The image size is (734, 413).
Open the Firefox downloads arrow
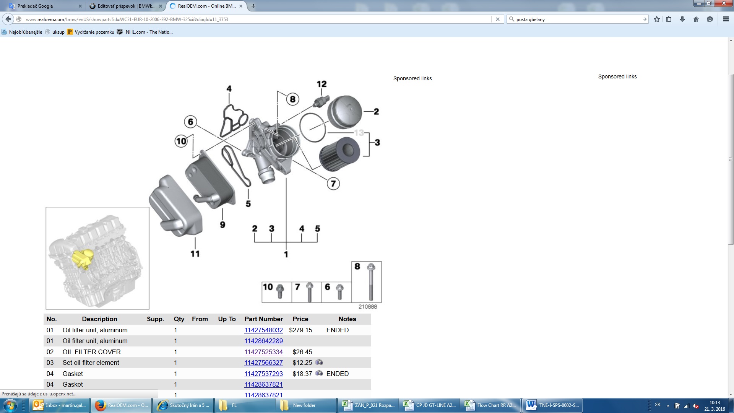point(682,19)
